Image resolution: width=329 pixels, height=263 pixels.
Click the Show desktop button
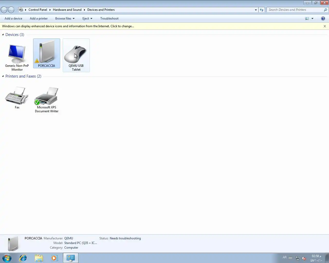click(327, 258)
